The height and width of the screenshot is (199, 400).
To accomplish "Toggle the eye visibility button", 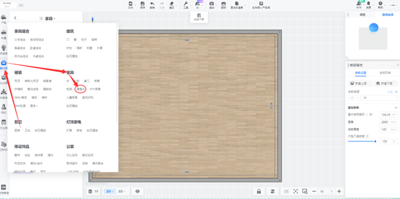I will [137, 191].
